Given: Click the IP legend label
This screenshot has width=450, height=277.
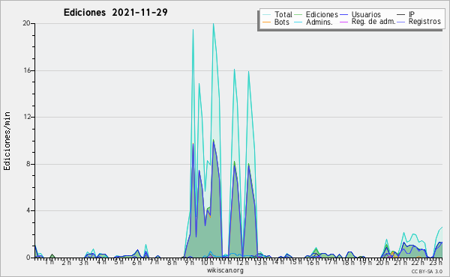Looking at the screenshot, I should pyautogui.click(x=412, y=14).
